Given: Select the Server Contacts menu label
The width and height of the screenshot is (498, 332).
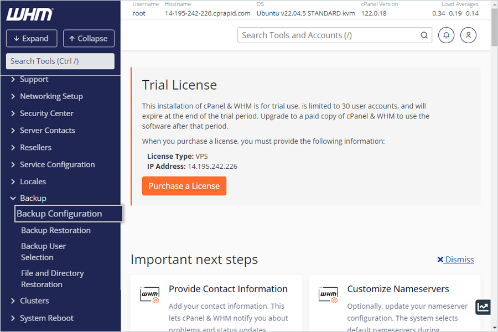Looking at the screenshot, I should pos(48,131).
